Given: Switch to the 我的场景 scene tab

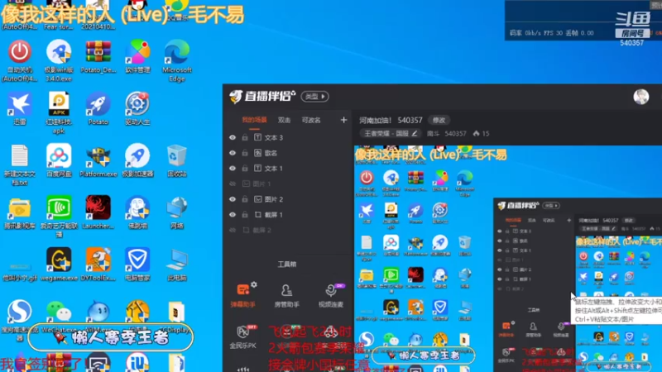Looking at the screenshot, I should tap(254, 120).
